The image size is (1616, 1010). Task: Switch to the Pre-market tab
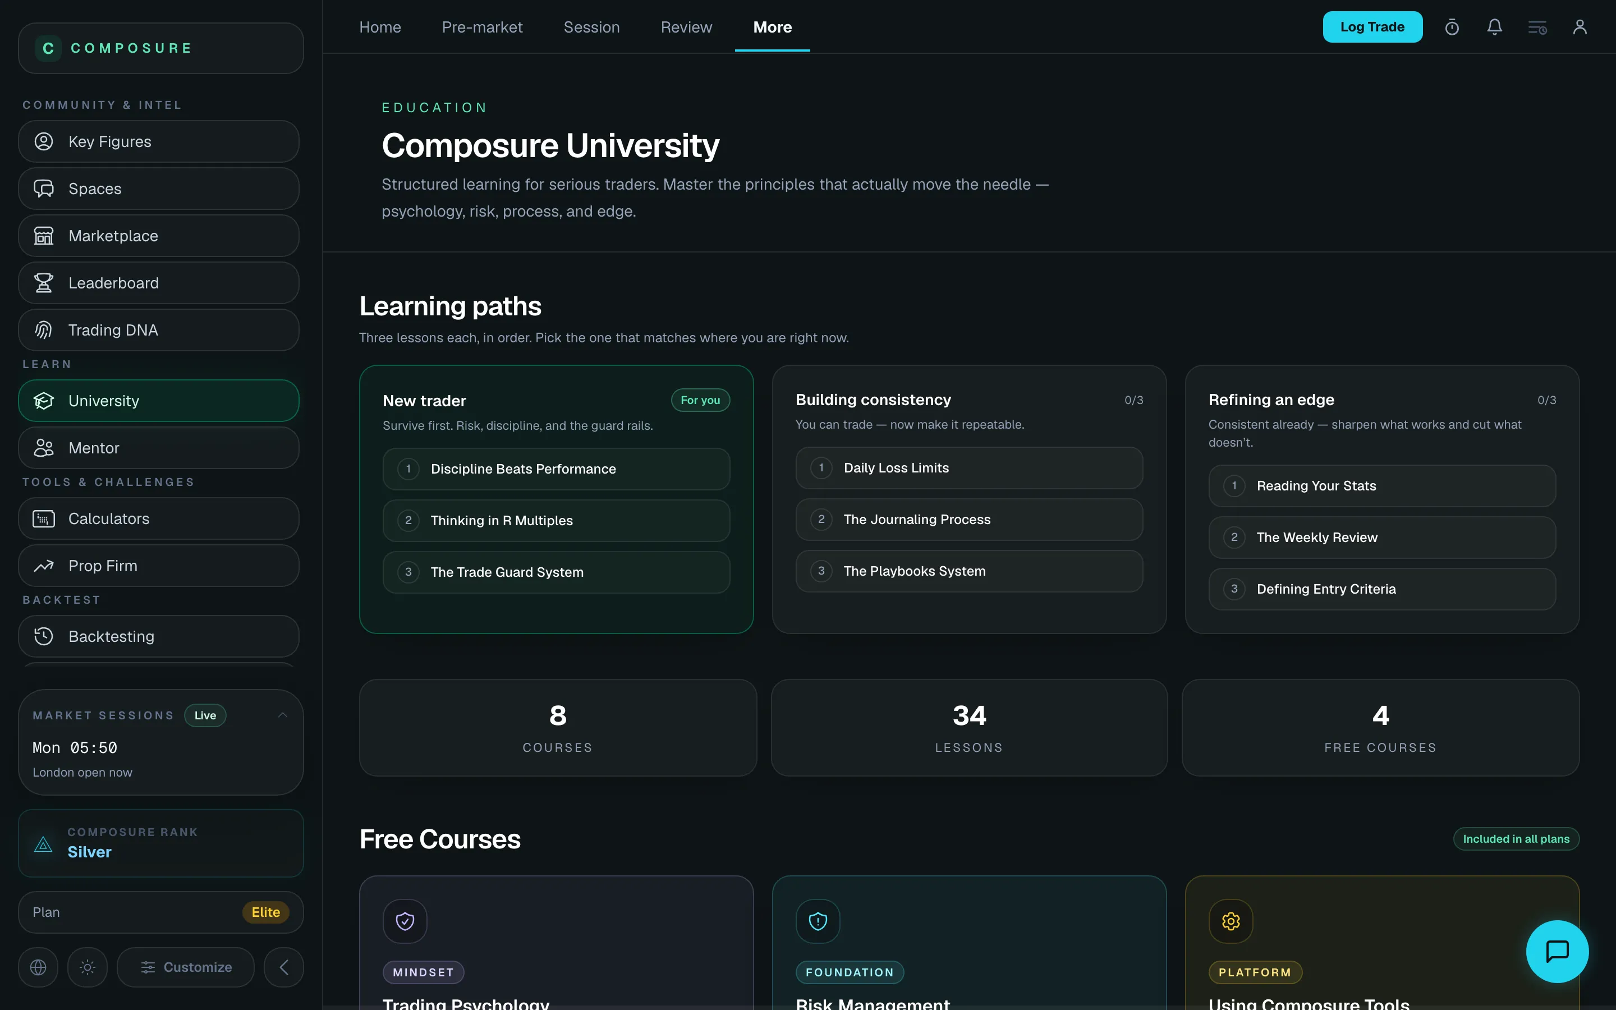pos(482,27)
